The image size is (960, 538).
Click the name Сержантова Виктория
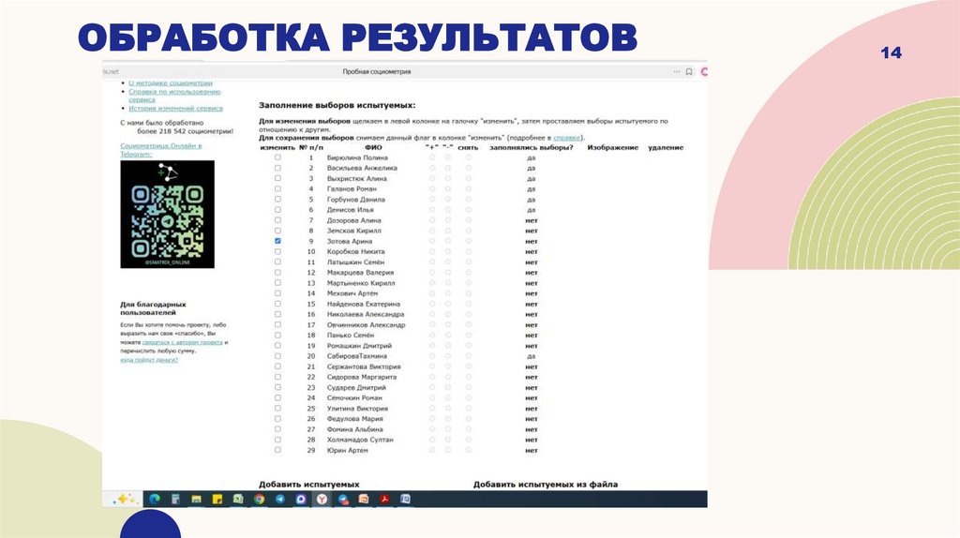(364, 366)
